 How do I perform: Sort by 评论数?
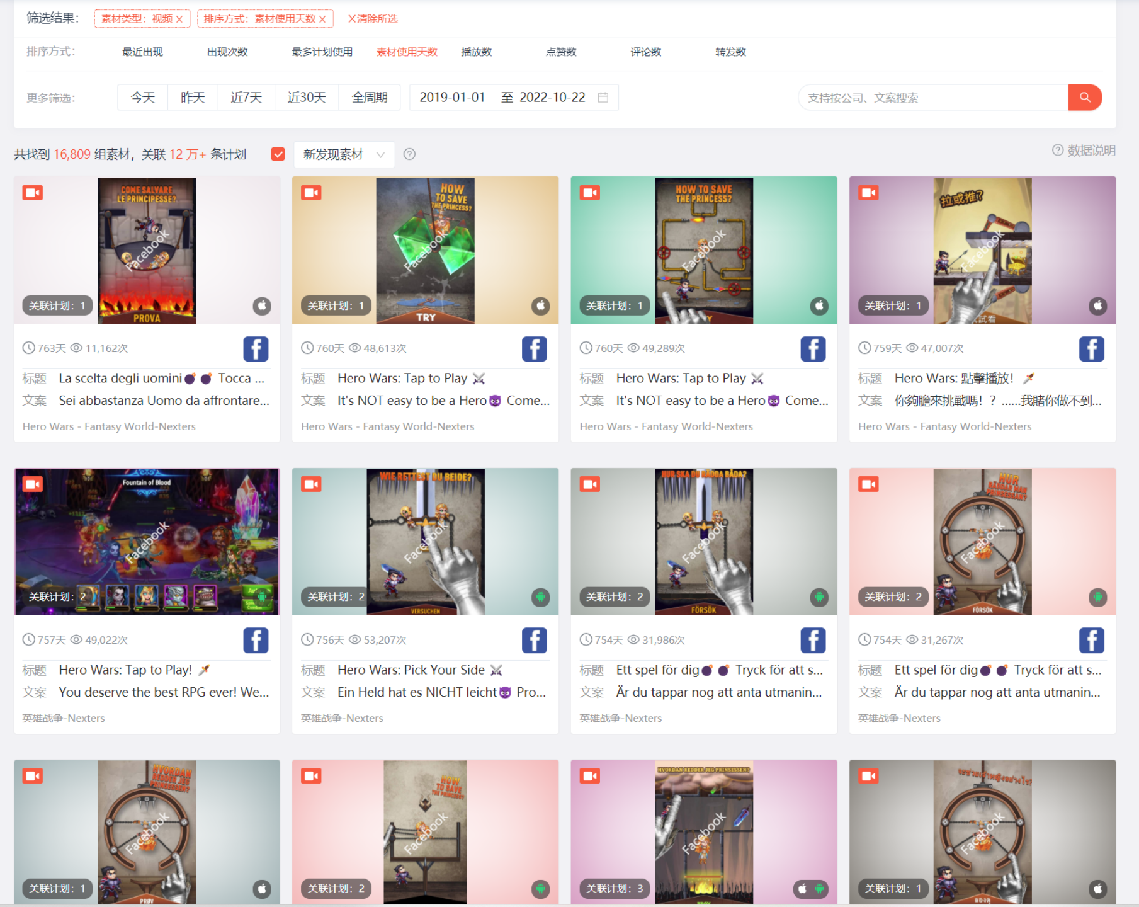click(646, 52)
